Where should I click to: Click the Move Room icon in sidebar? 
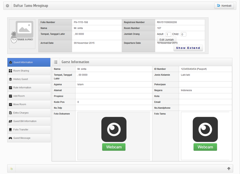click(10, 105)
